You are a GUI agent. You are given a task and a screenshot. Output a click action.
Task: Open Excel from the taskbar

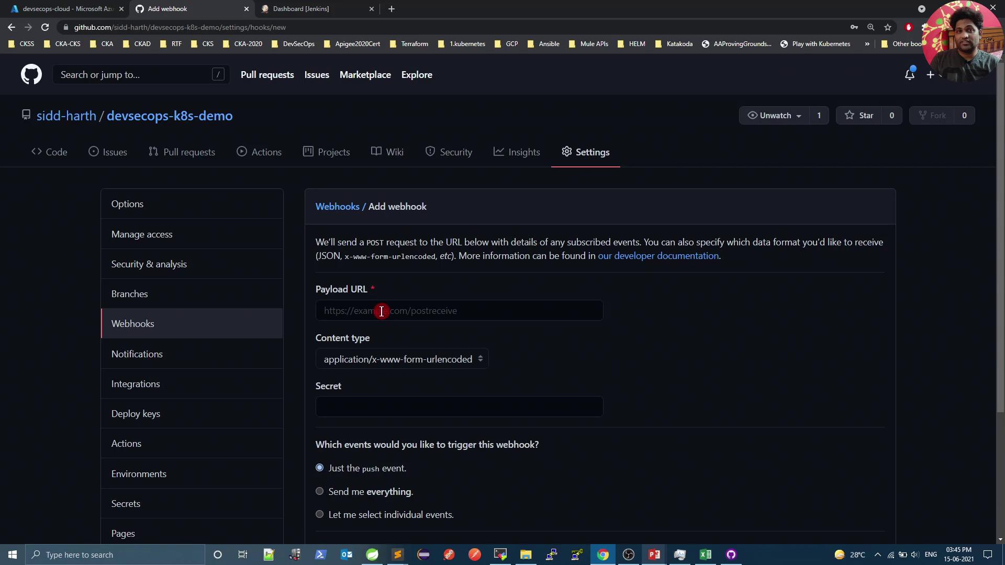(705, 555)
